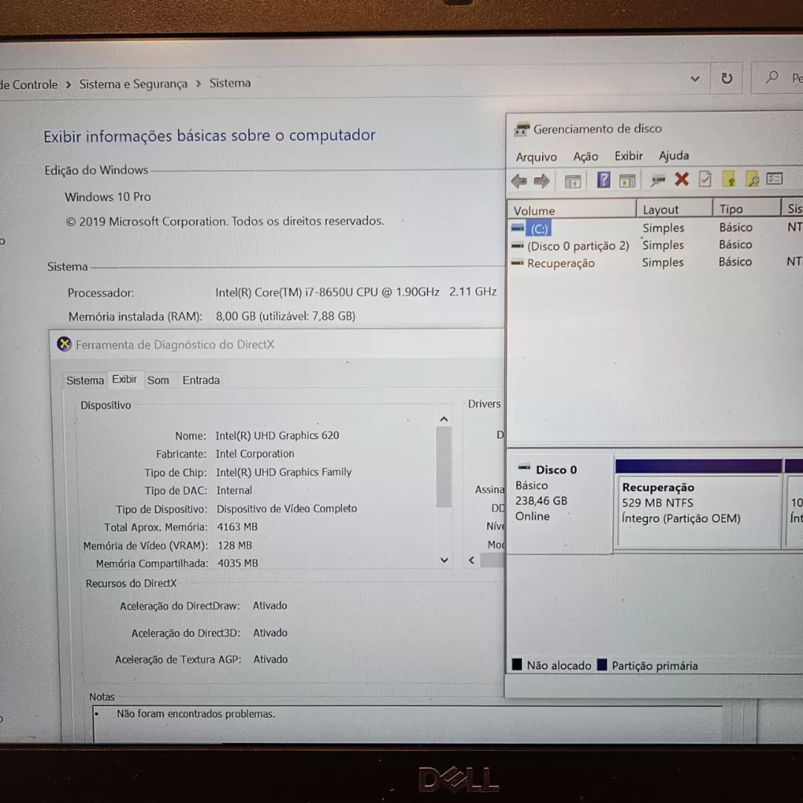Open the Ação menu in Disk Management
The image size is (803, 803).
click(x=585, y=156)
